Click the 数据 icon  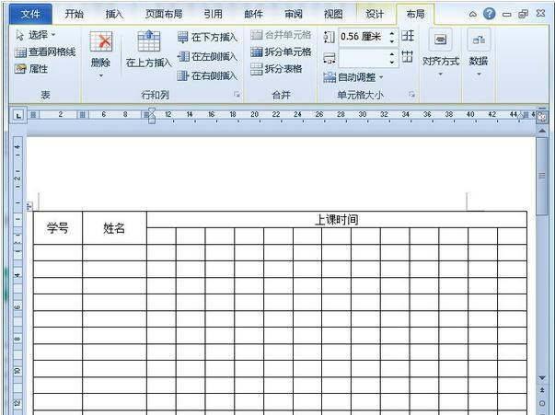pos(479,39)
